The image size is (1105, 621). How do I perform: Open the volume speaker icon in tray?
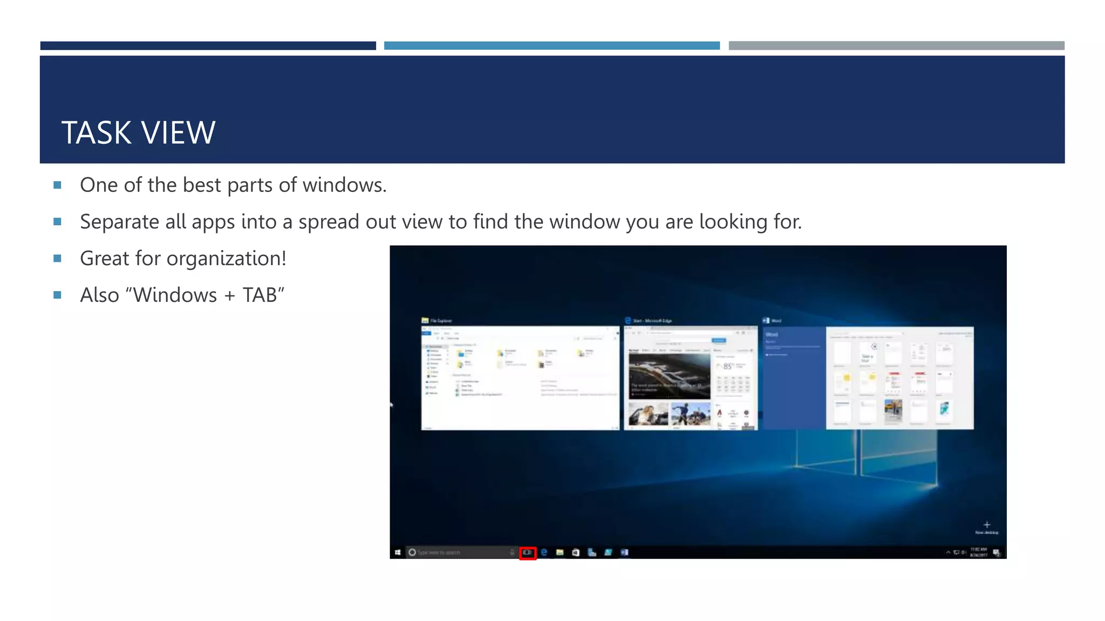pos(964,552)
